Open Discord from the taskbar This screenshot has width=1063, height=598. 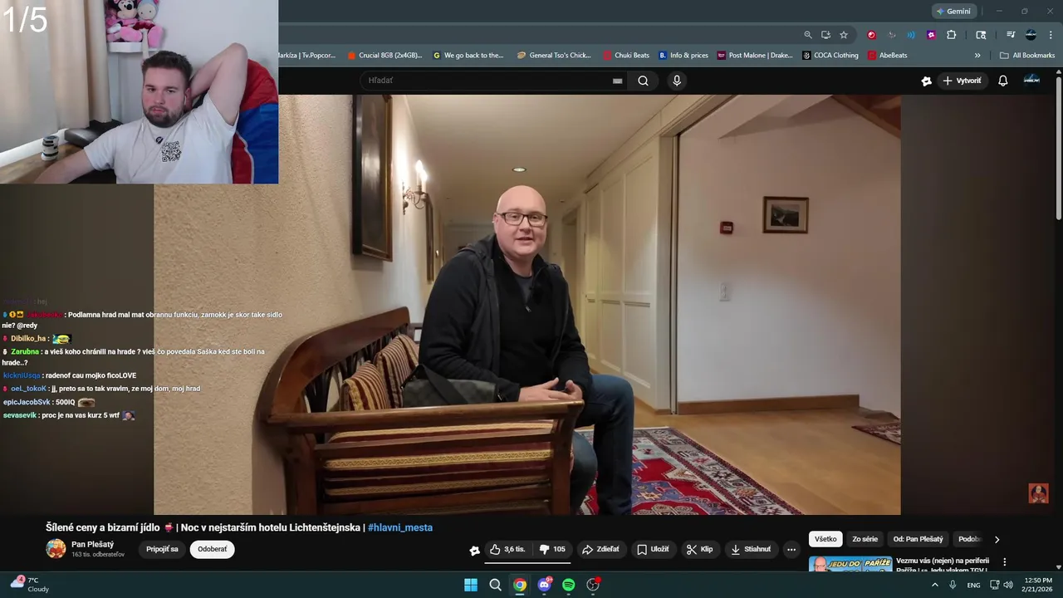[544, 585]
